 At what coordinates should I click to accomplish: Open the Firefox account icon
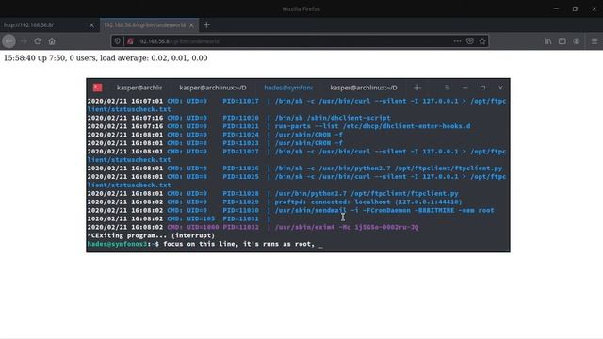click(x=576, y=41)
